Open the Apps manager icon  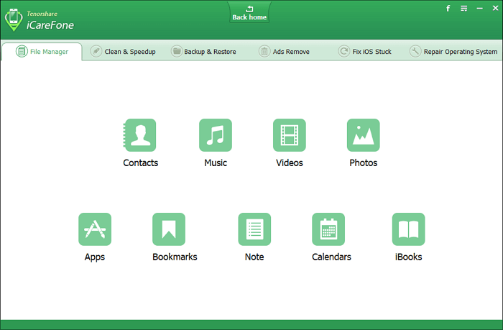point(95,229)
